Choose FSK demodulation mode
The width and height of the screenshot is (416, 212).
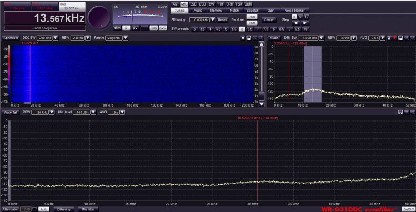[239, 4]
